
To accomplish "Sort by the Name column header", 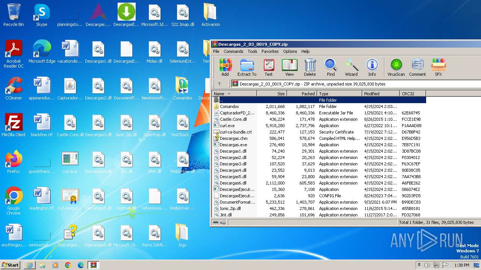I will pos(234,94).
